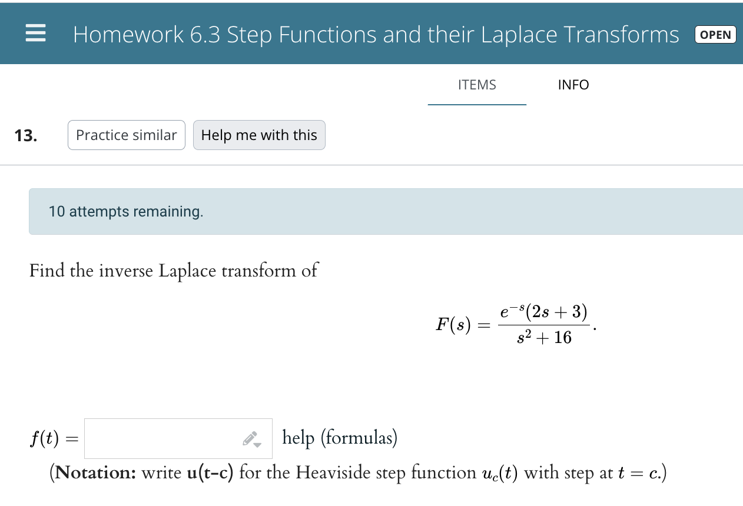743x506 pixels.
Task: Open the hamburger navigation menu
Action: click(35, 34)
